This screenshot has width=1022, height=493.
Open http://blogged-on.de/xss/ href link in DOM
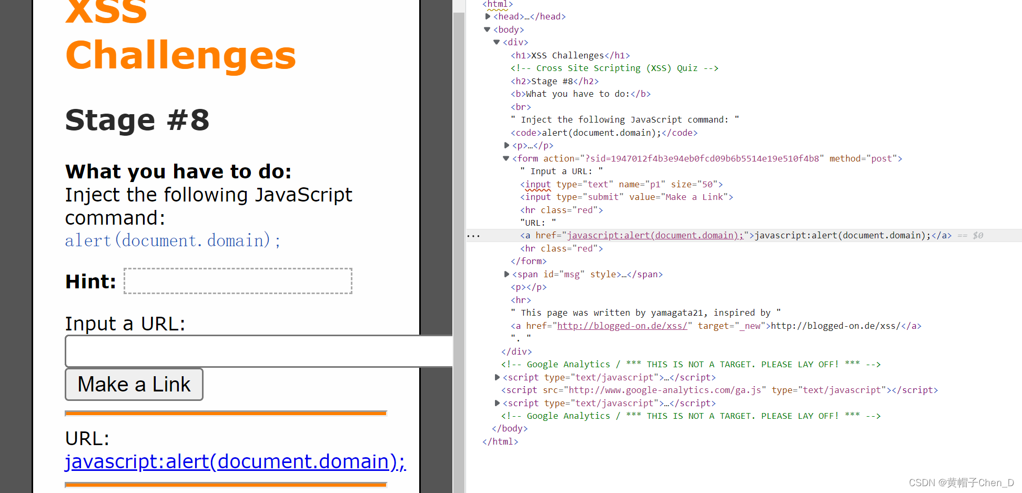pos(622,326)
